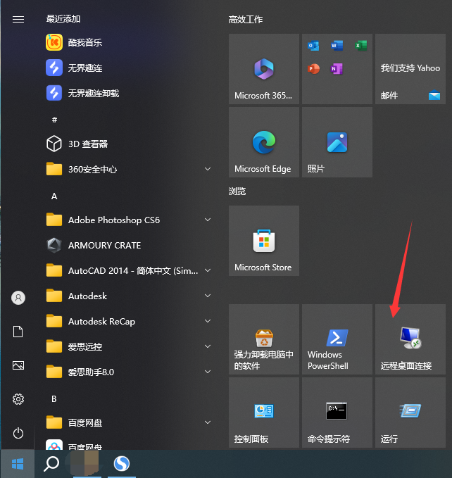This screenshot has height=478, width=452.
Task: Click the # letter index header
Action: click(54, 120)
